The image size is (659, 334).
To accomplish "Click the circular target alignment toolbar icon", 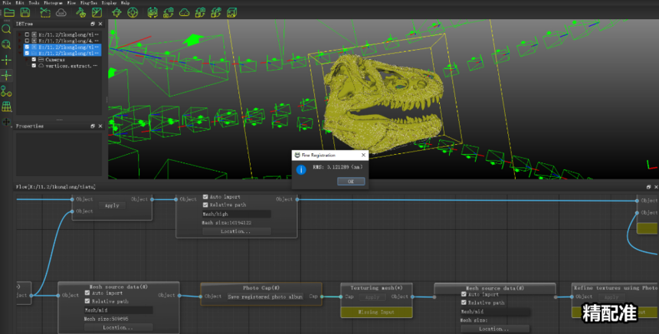I will point(133,12).
